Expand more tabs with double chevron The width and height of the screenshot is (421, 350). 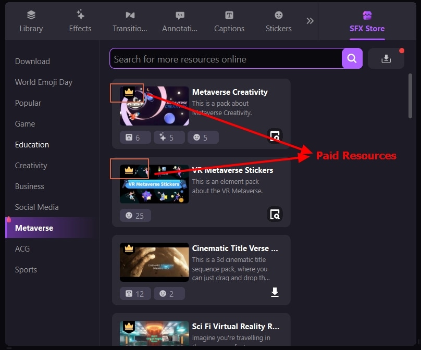coord(310,21)
